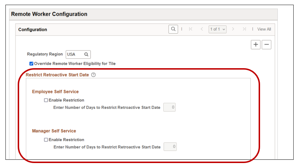Screen dimensions: 298x167
Task: Click the Restrict Retroactive Start Date heading
Action: 57,75
